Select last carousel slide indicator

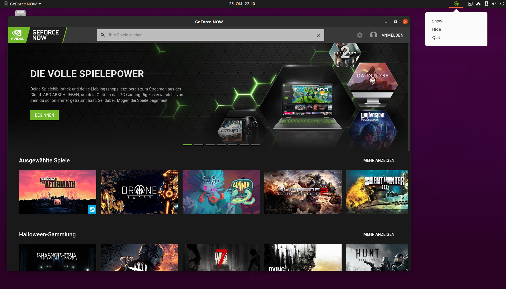tap(256, 144)
